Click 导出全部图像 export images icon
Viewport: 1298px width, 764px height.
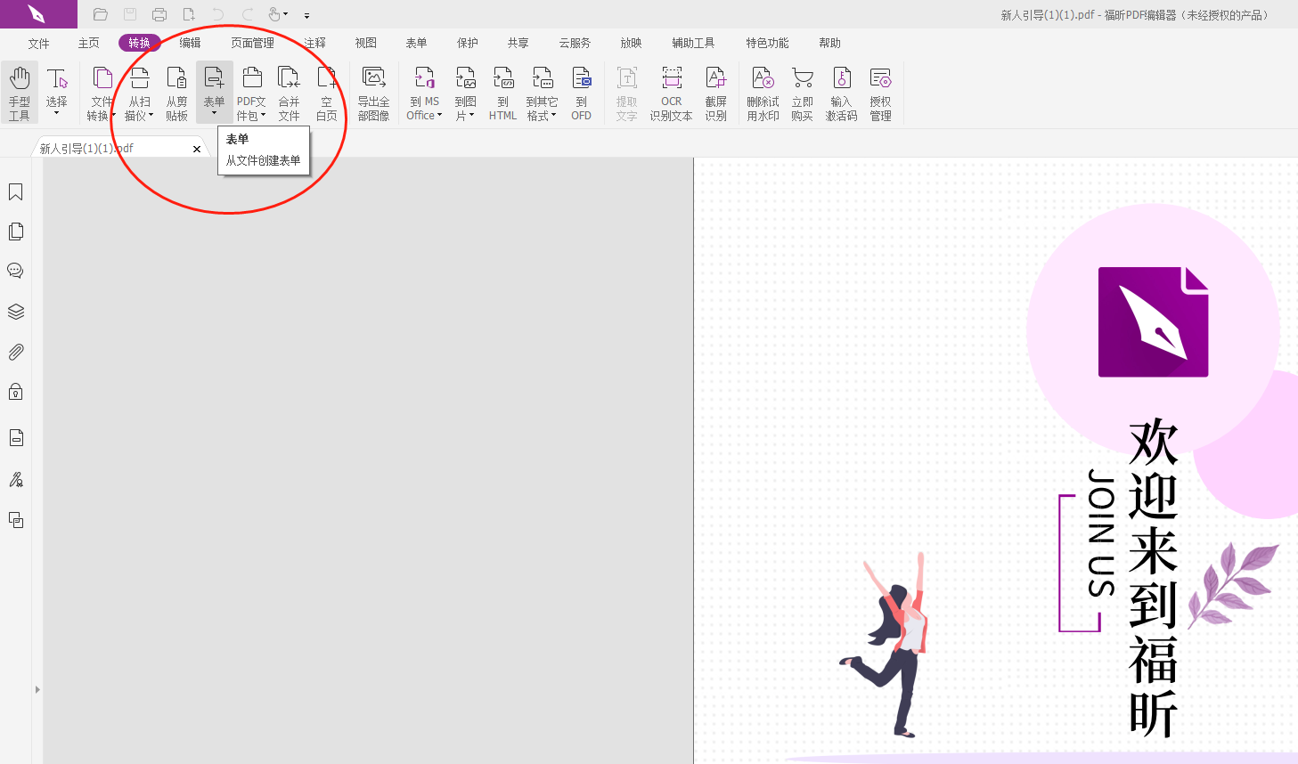click(x=373, y=92)
